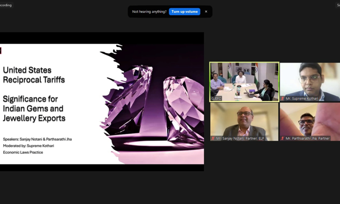Click the Speakers line on the slide
The height and width of the screenshot is (204, 340).
[x=37, y=139]
